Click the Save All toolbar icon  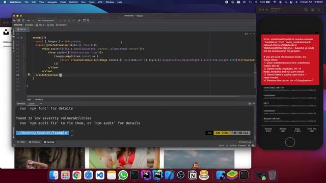pyautogui.click(x=18, y=20)
